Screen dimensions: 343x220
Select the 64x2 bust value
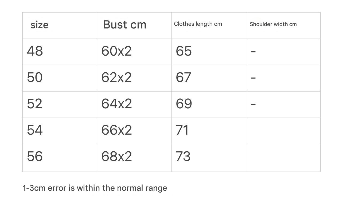pos(116,104)
